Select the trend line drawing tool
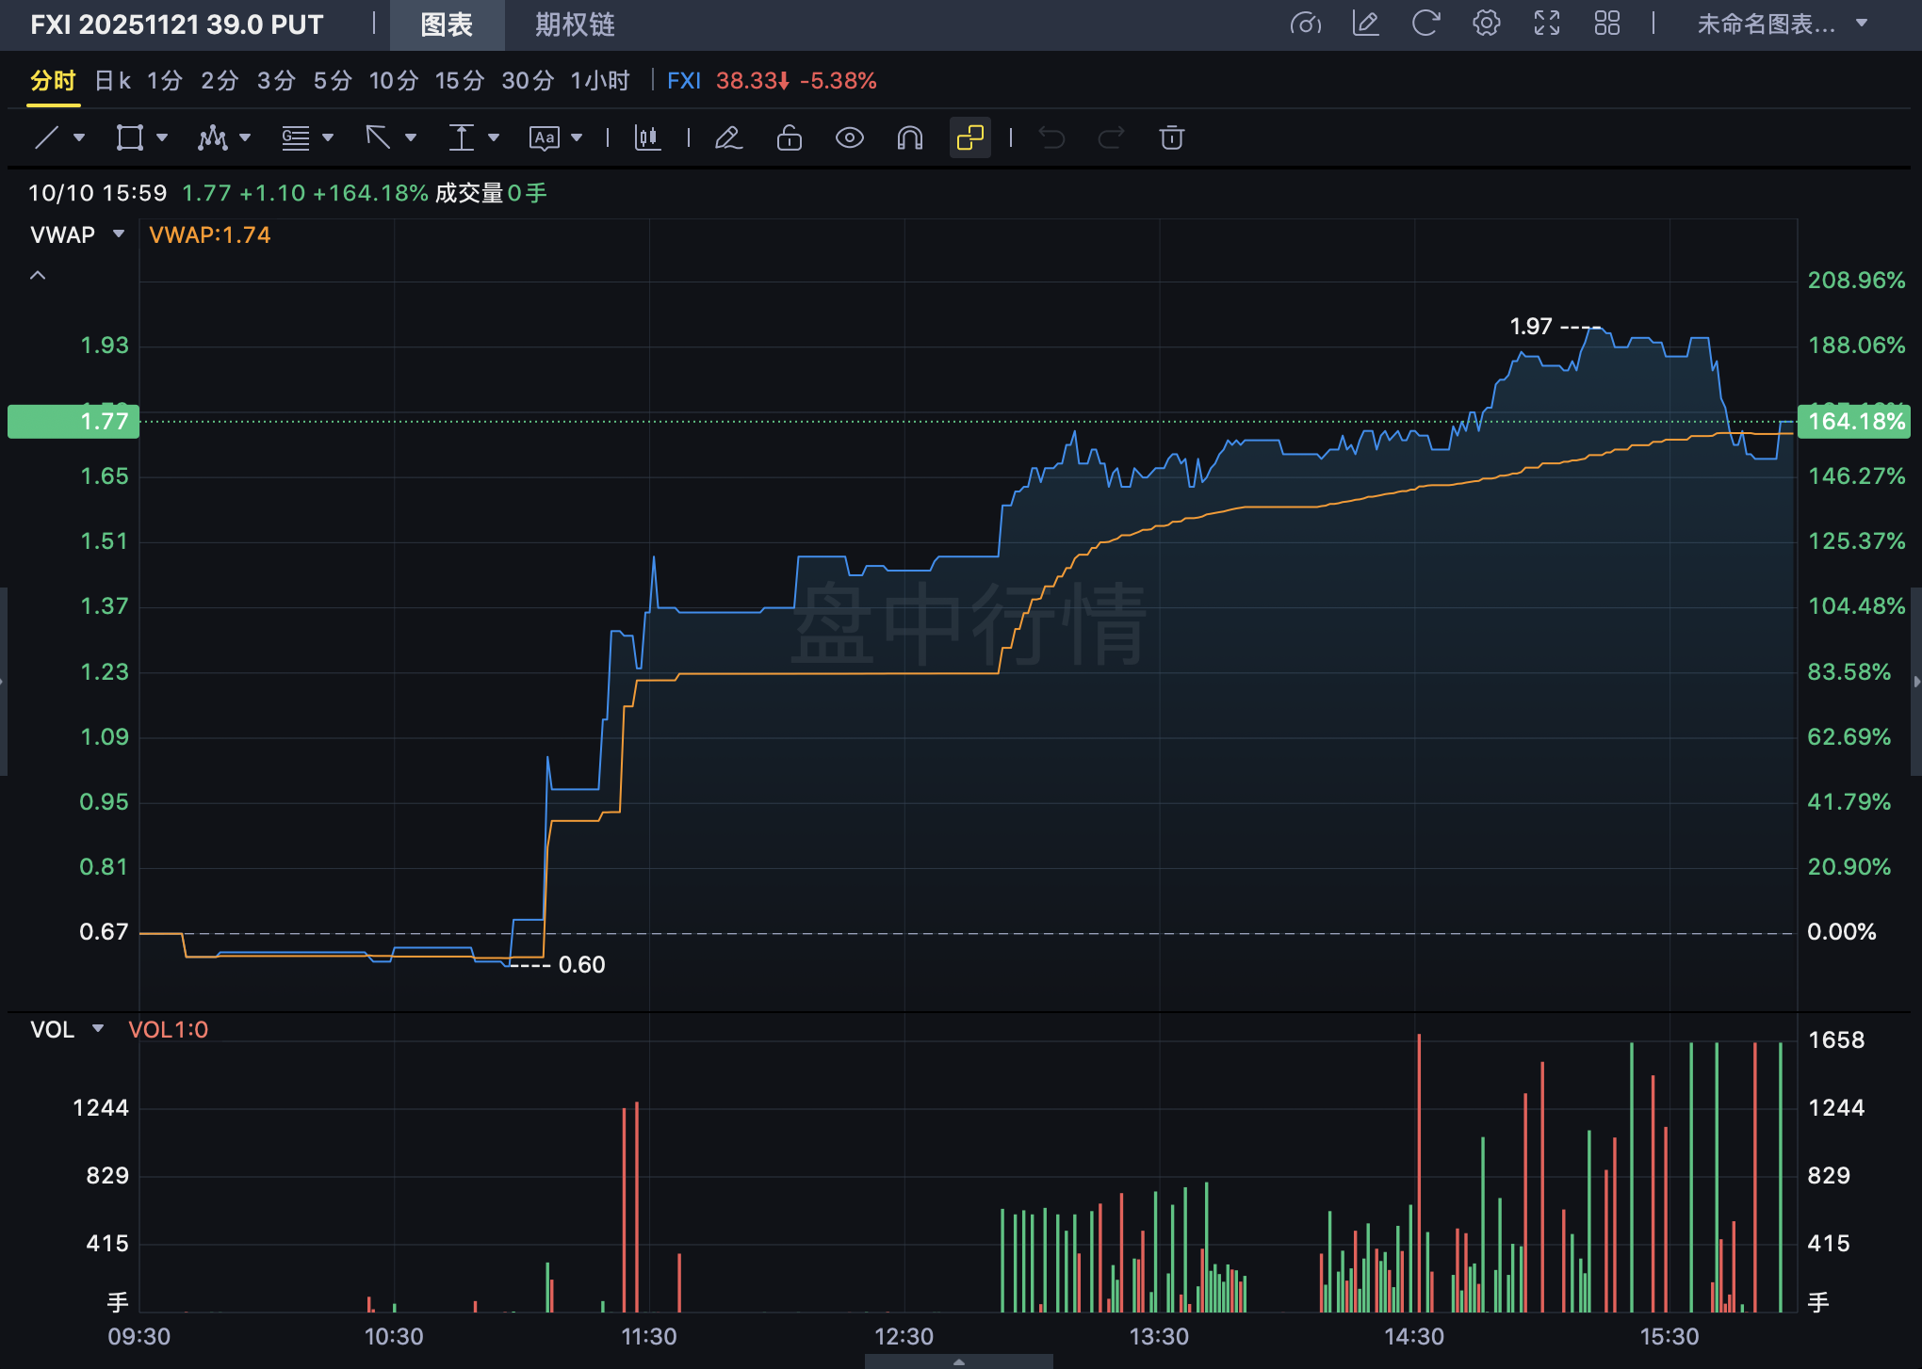 click(x=47, y=138)
